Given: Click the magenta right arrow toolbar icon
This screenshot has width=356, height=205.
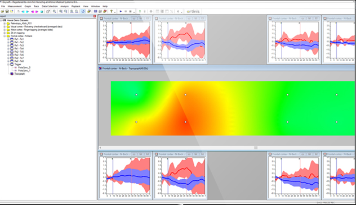Looking at the screenshot, I should 37,12.
